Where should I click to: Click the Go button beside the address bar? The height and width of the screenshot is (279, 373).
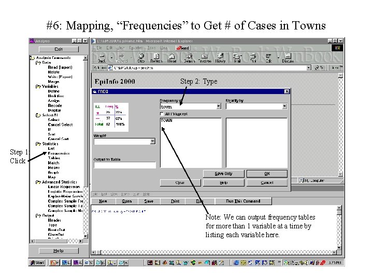click(x=320, y=68)
